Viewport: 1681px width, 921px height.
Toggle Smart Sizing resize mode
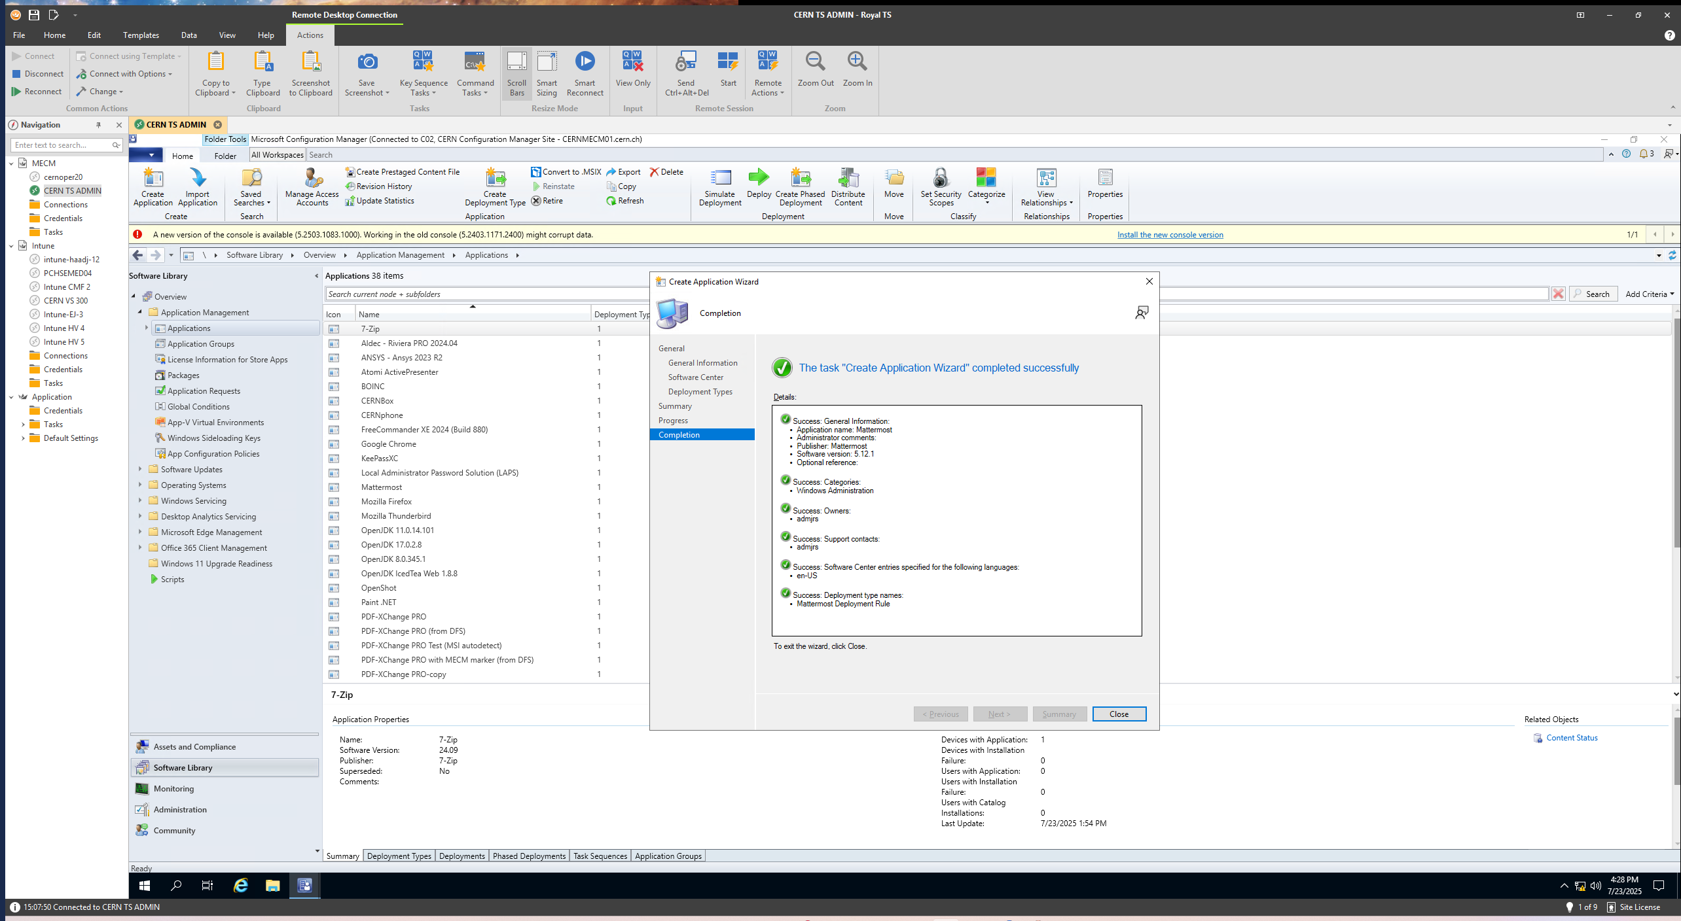(x=547, y=73)
